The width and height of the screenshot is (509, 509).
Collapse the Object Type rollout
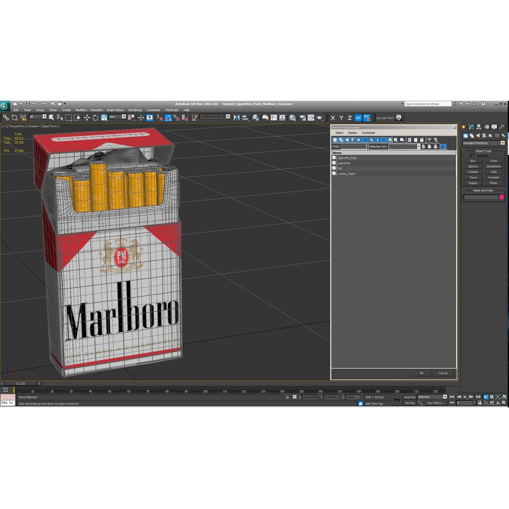point(484,151)
